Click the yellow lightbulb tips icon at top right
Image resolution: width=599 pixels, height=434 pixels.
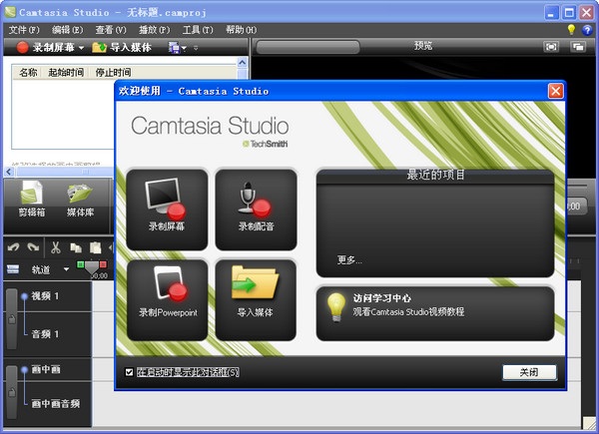572,30
